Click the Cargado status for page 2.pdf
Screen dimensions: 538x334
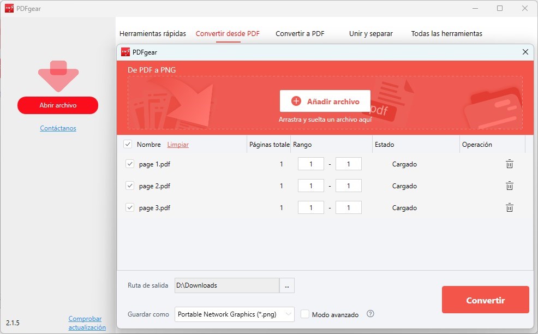click(404, 186)
